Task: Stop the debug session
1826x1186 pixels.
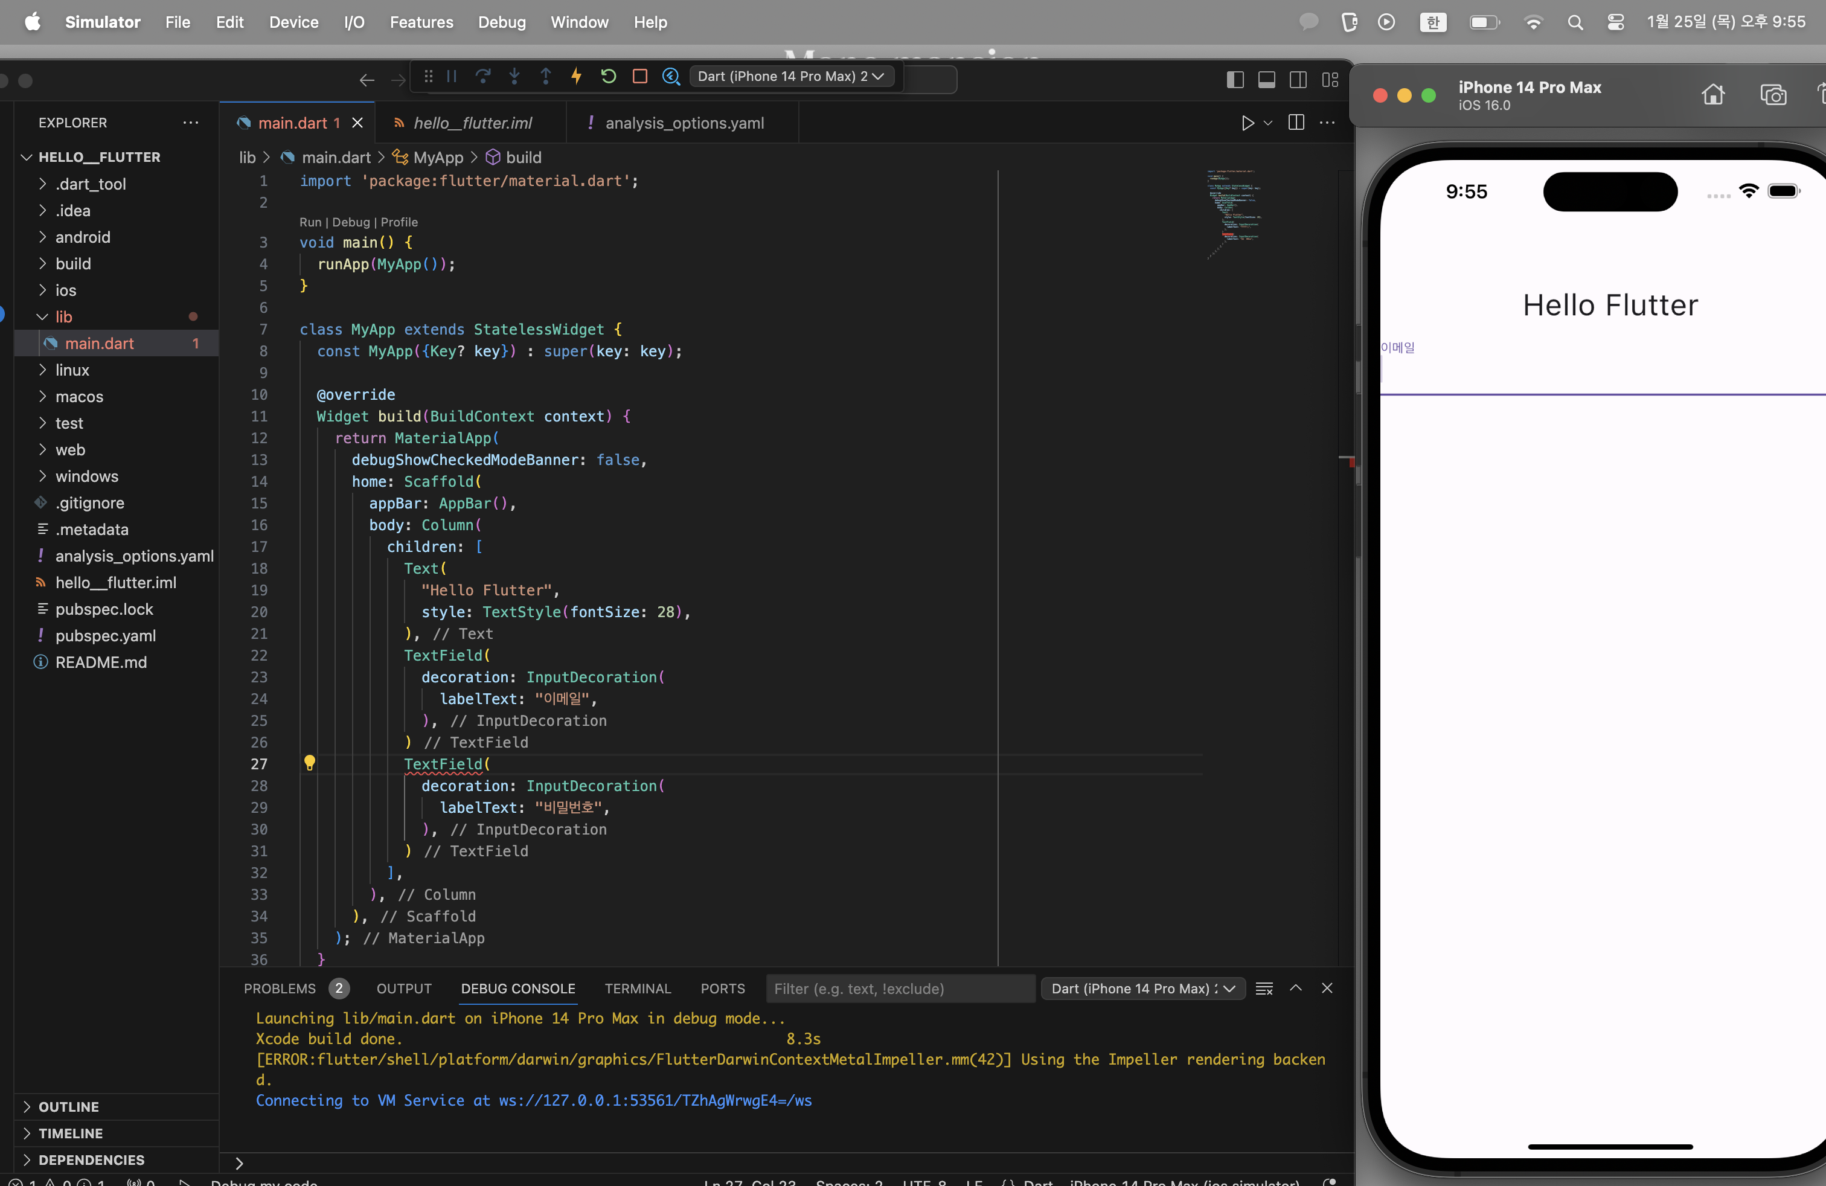Action: click(x=640, y=77)
